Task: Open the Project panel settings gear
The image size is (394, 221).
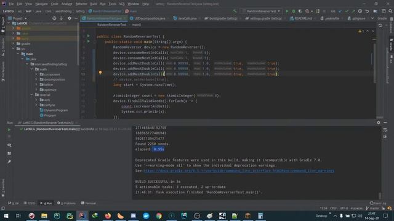Action: point(70,18)
